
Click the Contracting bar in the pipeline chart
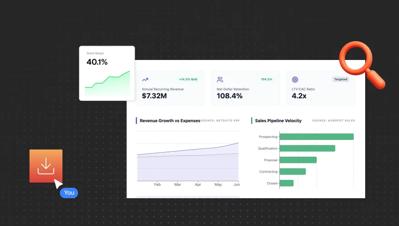(x=293, y=172)
